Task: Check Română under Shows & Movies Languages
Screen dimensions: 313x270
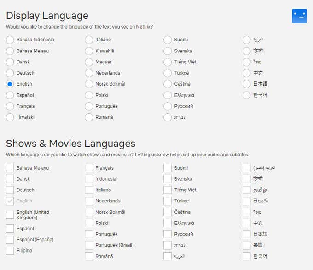Action: pyautogui.click(x=89, y=256)
